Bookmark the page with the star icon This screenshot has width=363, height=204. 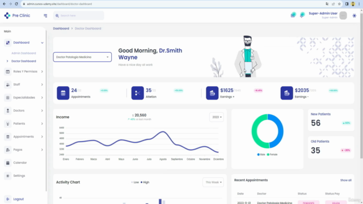[339, 4]
